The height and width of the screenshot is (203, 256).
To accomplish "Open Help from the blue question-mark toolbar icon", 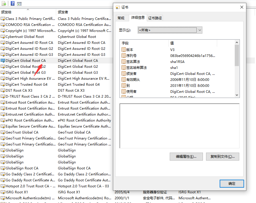I will 12,3.
